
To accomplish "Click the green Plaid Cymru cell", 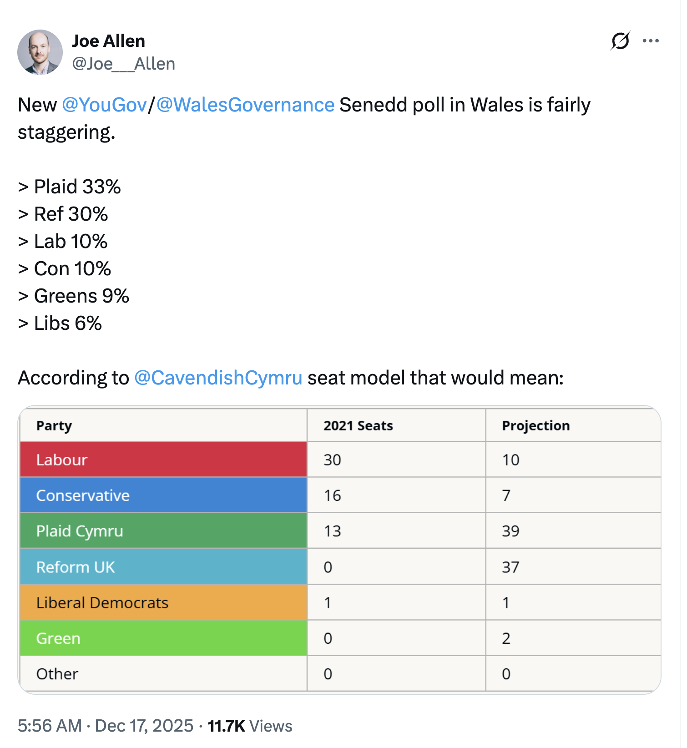I will point(163,531).
